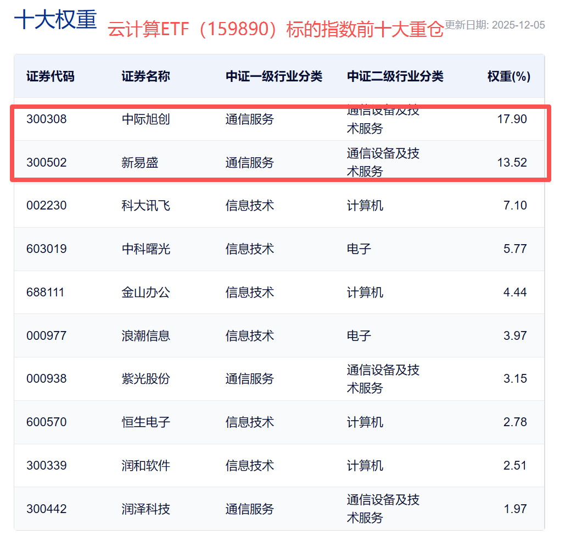The image size is (571, 540).
Task: Select the 金山办公 stock name
Action: (145, 293)
